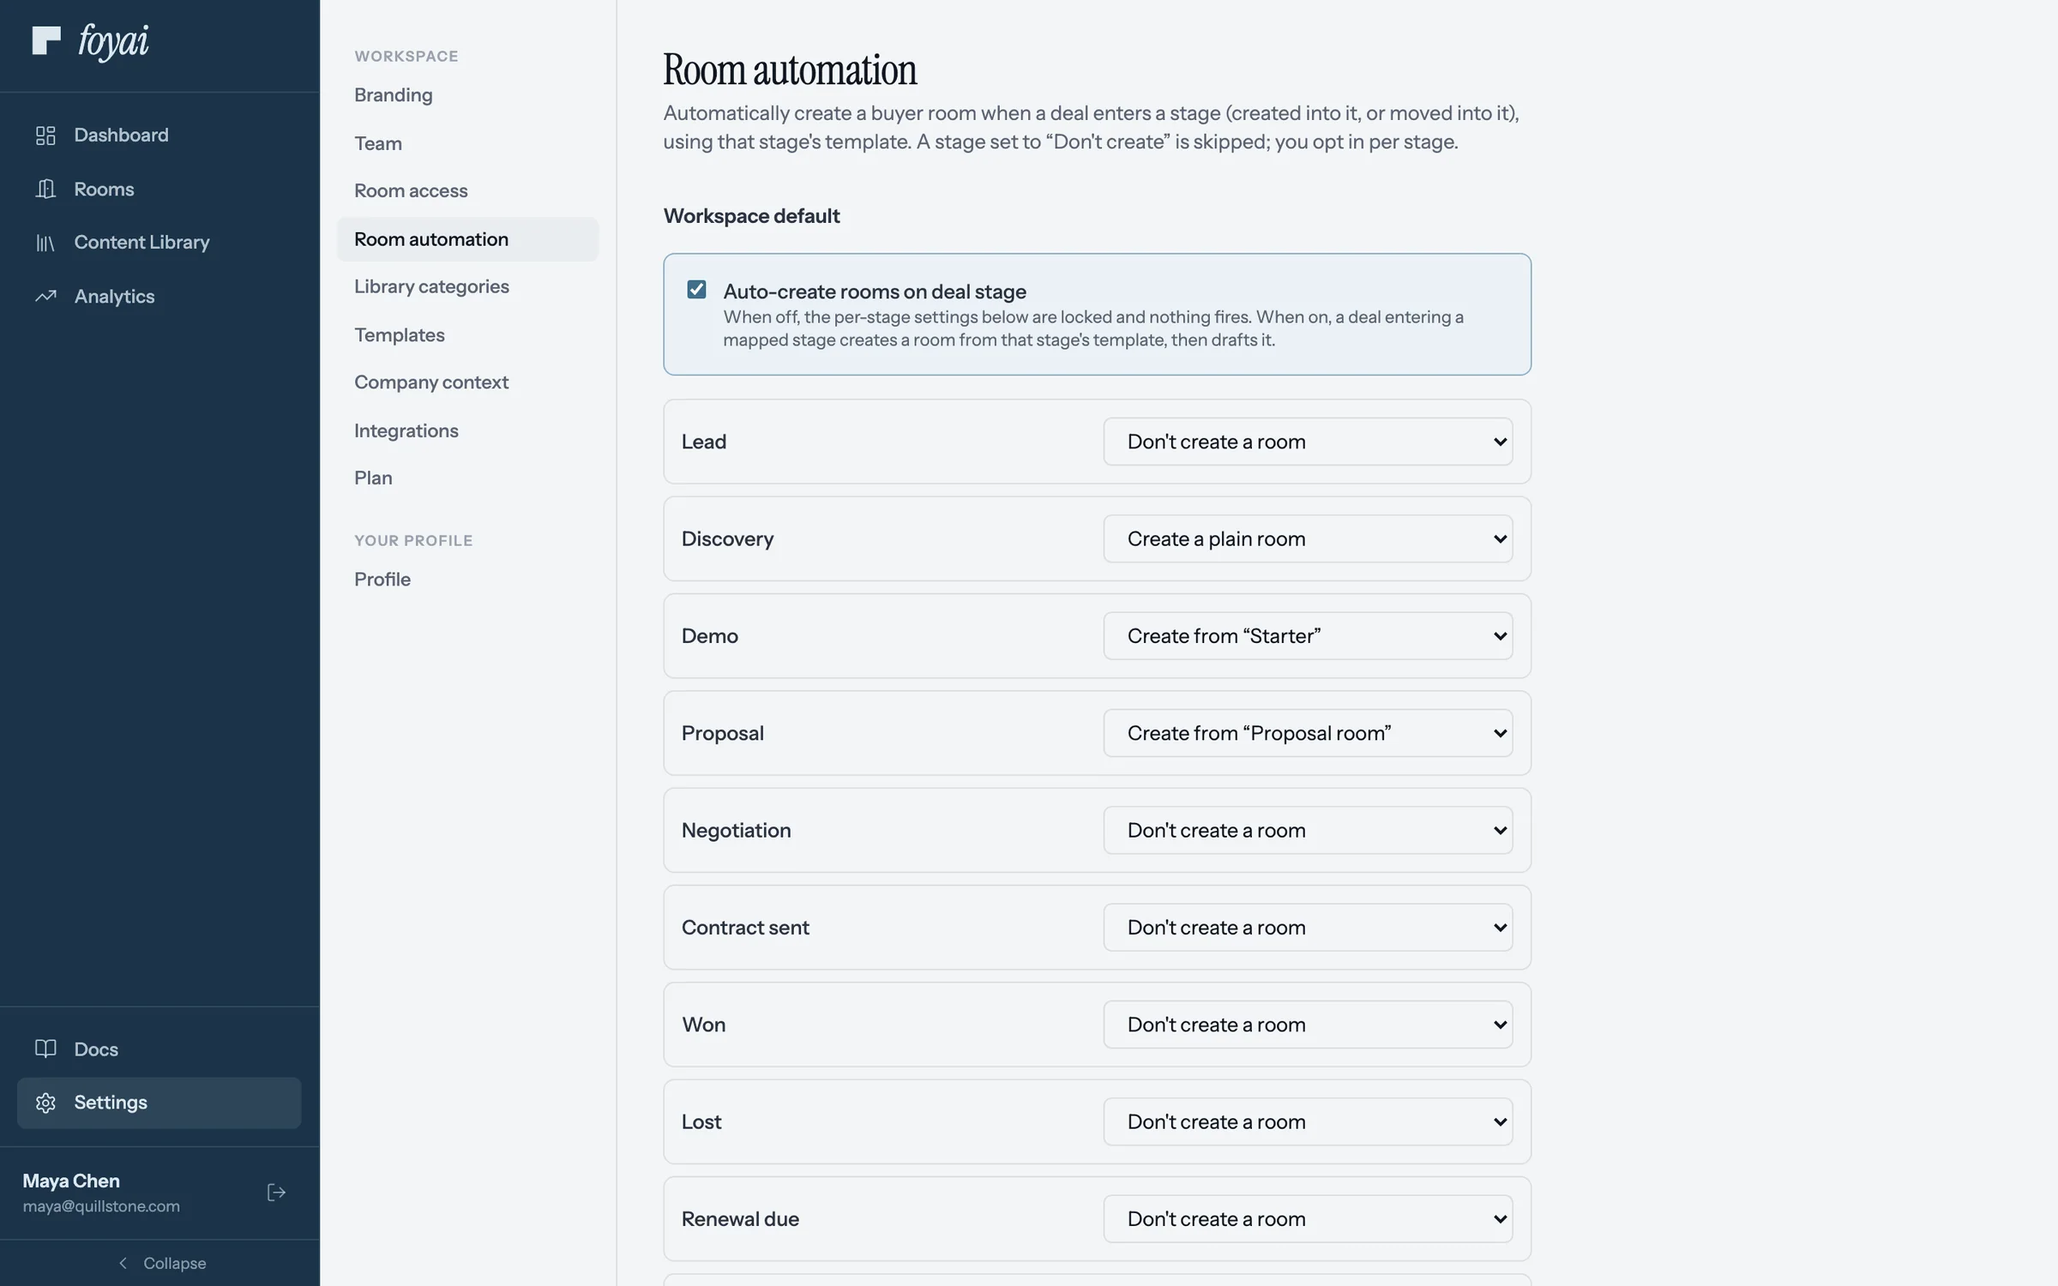
Task: Click the Dashboard grid icon
Action: [45, 135]
